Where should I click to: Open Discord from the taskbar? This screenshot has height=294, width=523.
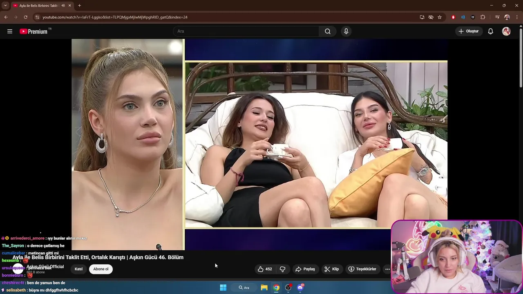[301, 287]
